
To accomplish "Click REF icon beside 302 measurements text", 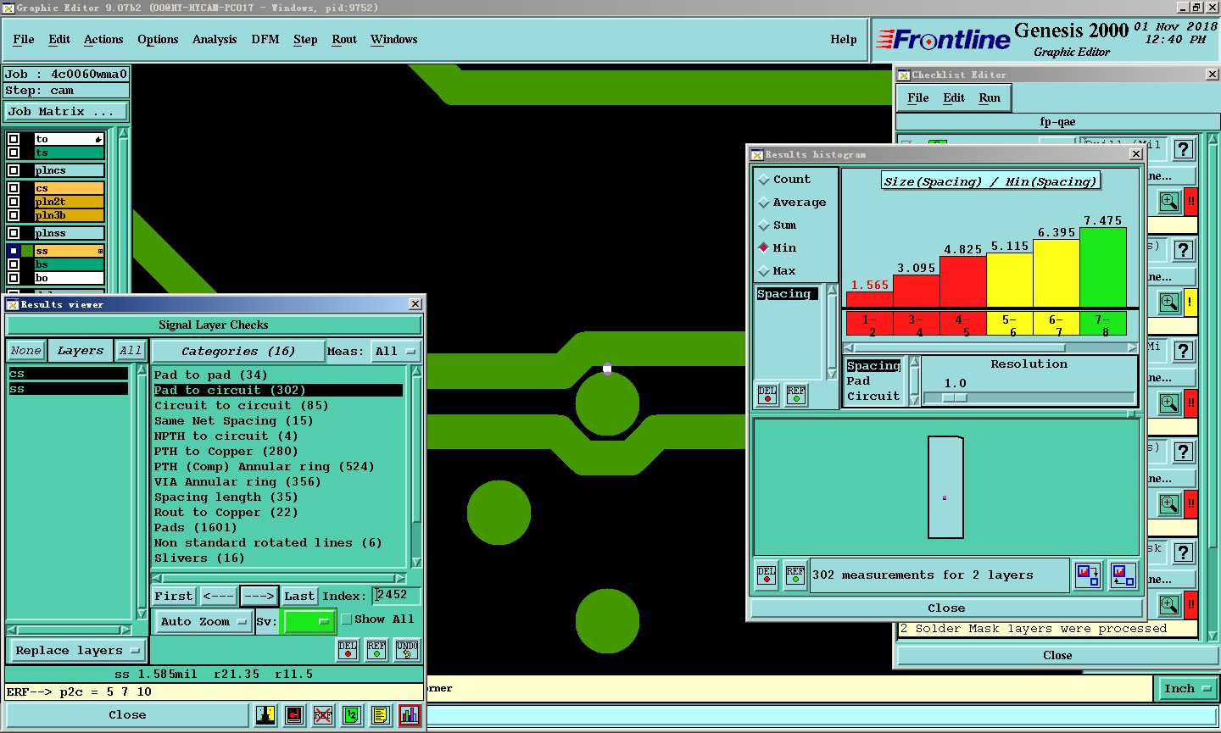I will coord(795,575).
